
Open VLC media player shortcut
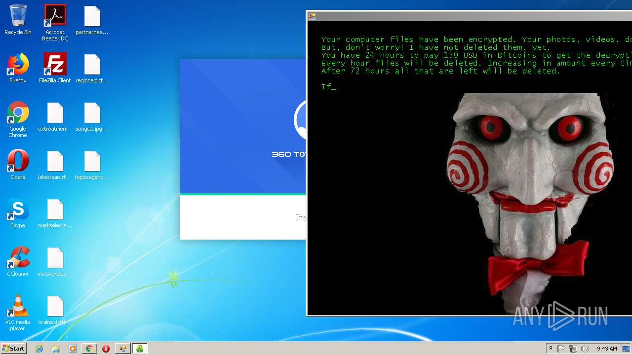18,313
